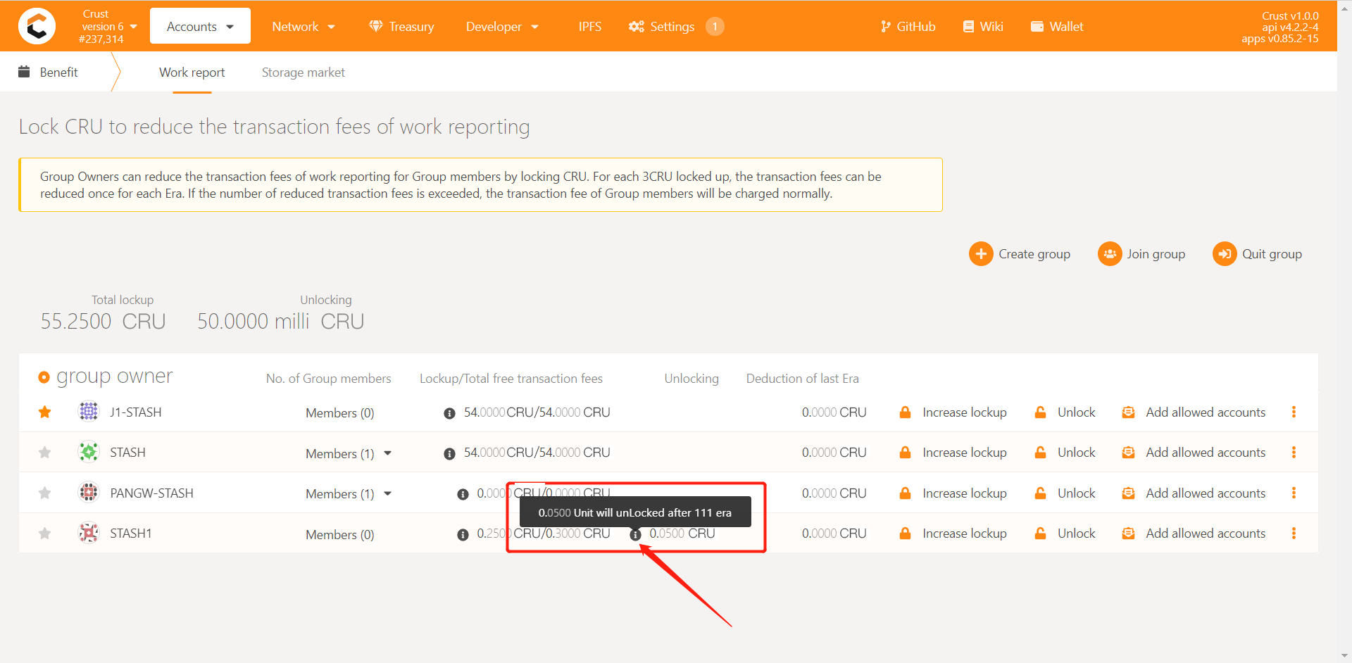Click the PANGW-STASH account name

(151, 493)
